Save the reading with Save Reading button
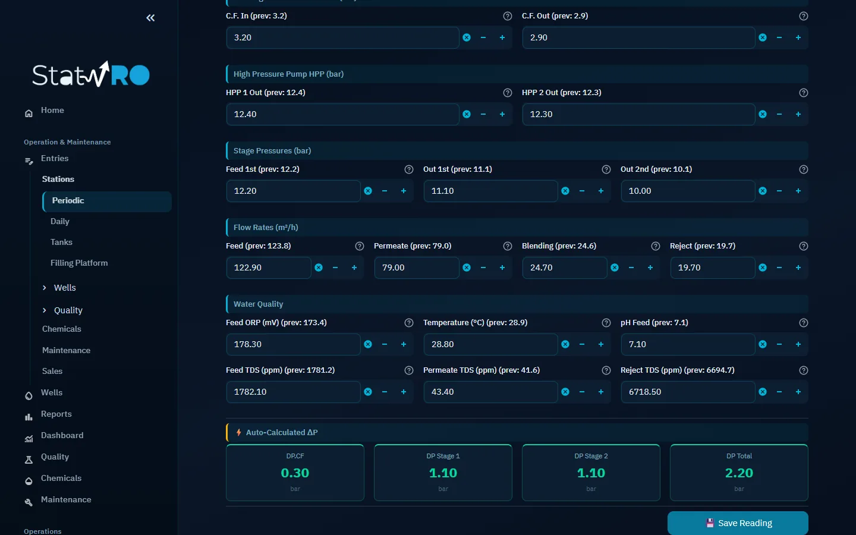Screen dimensions: 856x535 pyautogui.click(x=738, y=523)
